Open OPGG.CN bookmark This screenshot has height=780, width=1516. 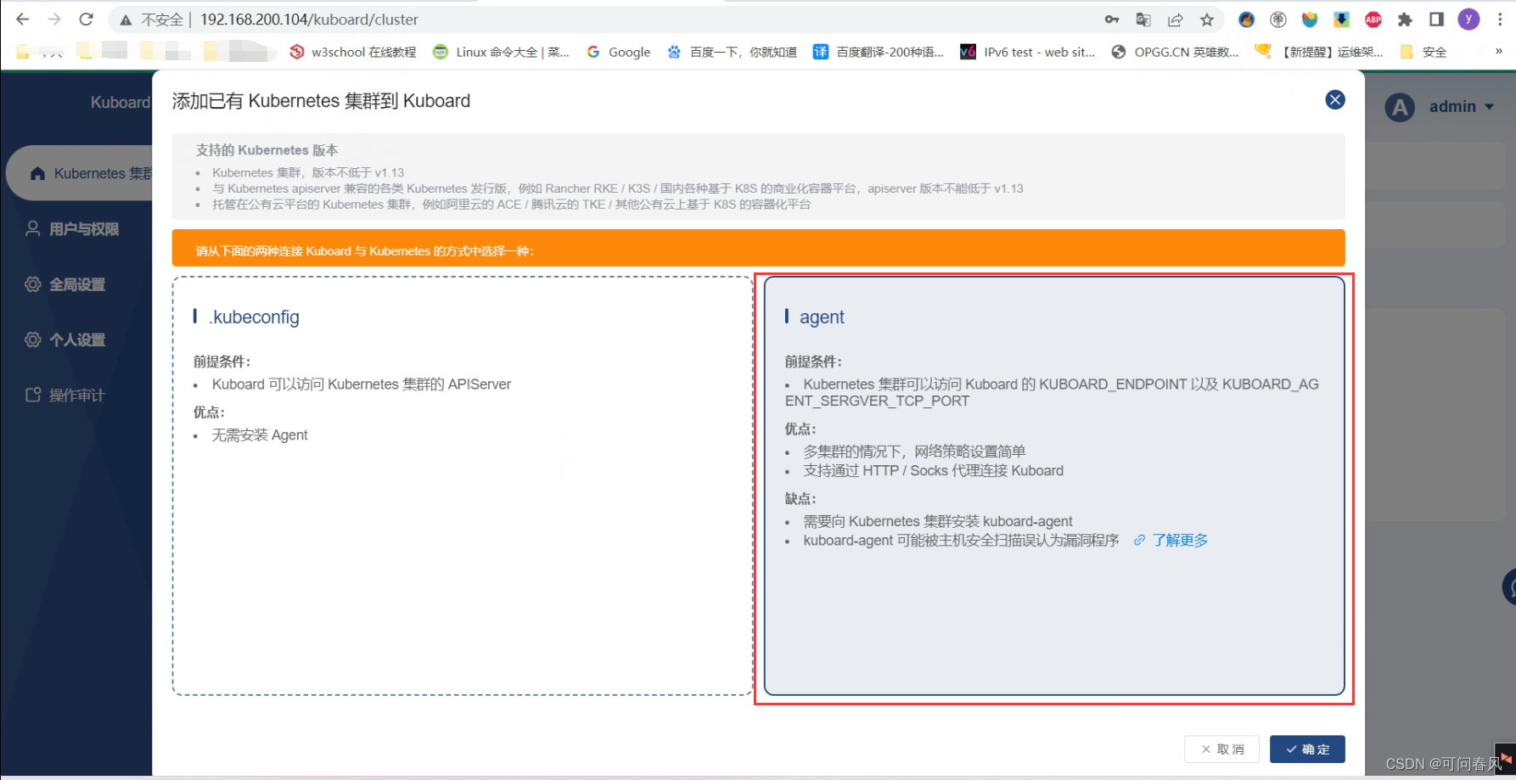point(1175,52)
